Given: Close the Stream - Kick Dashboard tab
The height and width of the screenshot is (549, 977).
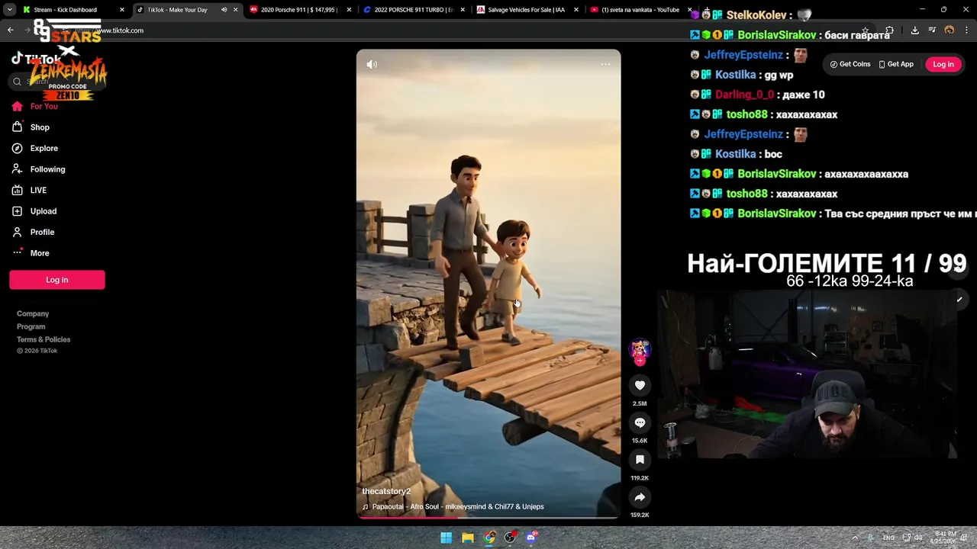Looking at the screenshot, I should coord(121,10).
